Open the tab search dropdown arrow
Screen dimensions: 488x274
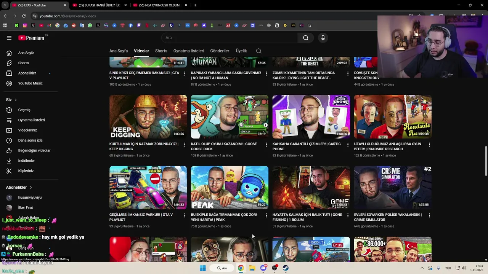pyautogui.click(x=5, y=5)
